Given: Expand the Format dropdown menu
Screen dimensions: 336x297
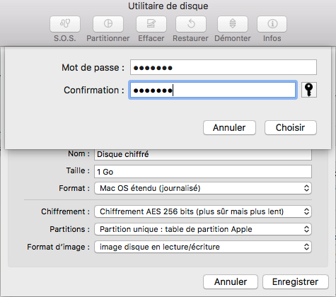Looking at the screenshot, I should 203,188.
